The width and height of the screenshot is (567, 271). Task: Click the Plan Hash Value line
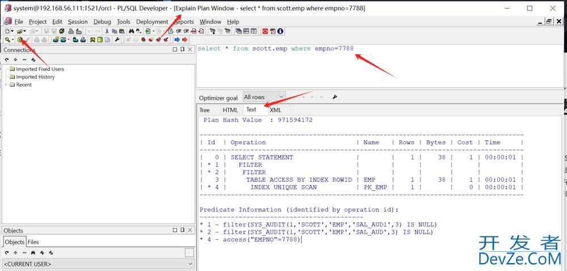pyautogui.click(x=258, y=120)
